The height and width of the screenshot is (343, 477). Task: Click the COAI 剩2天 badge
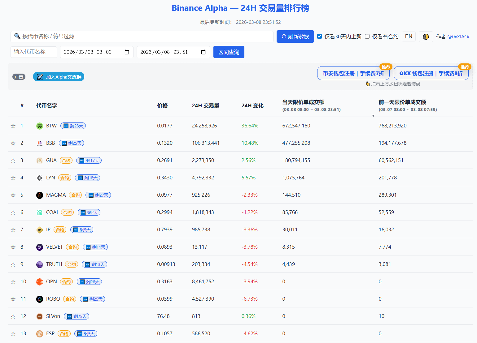coord(89,212)
